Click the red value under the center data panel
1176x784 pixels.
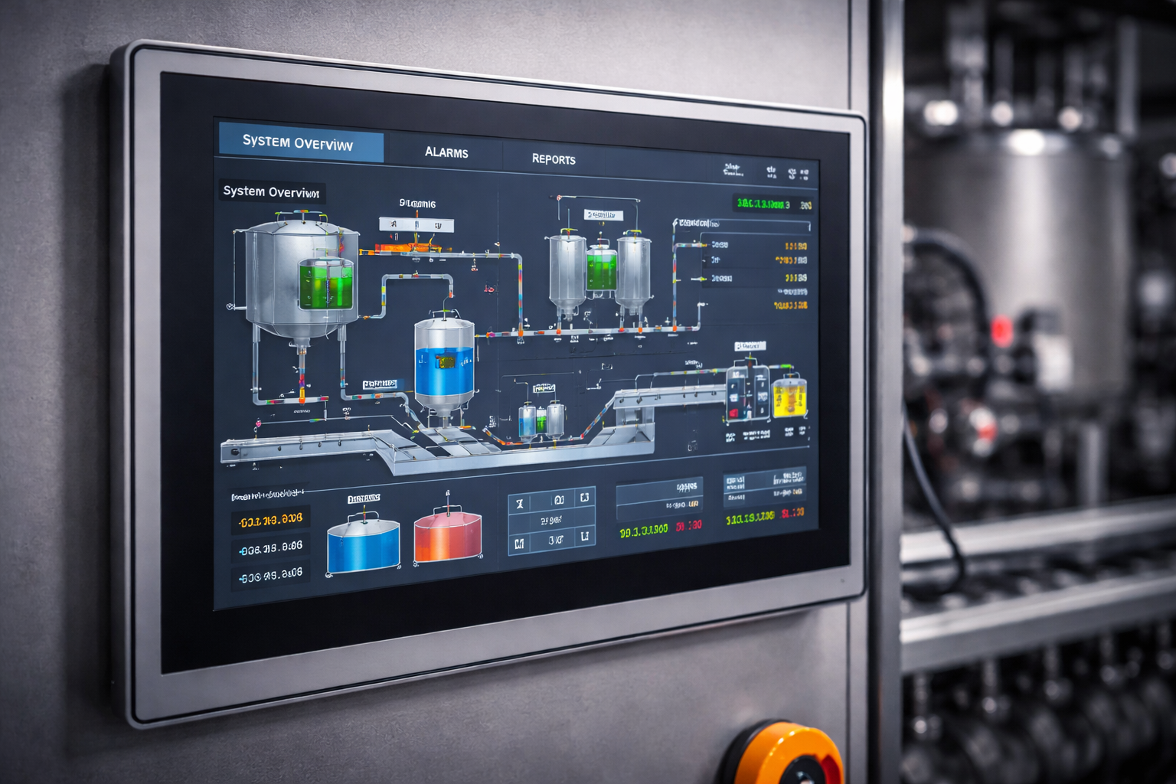(688, 526)
